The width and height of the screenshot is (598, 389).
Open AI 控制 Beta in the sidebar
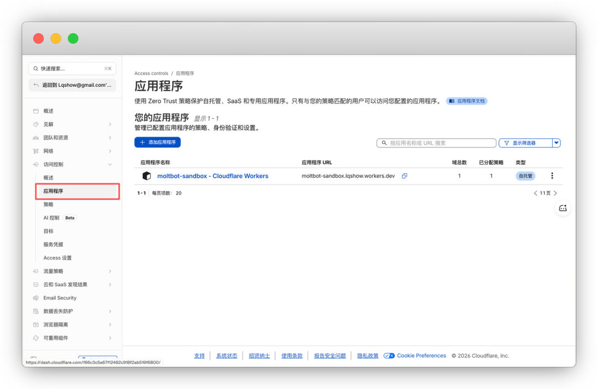coord(53,217)
